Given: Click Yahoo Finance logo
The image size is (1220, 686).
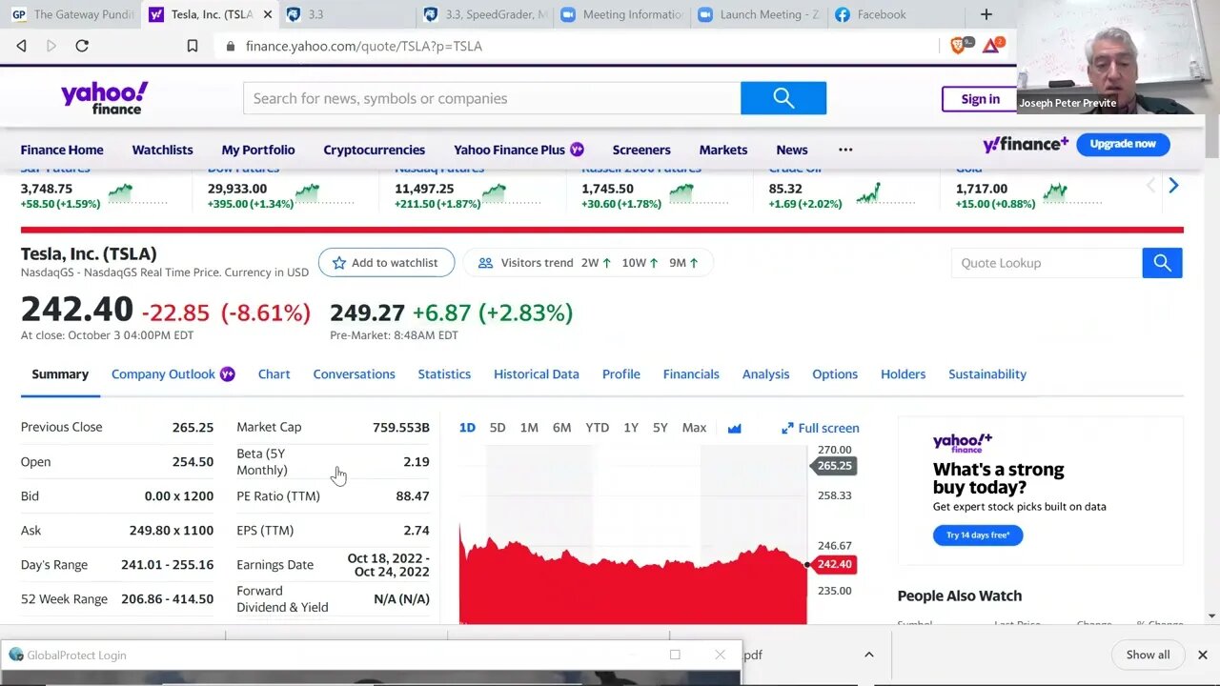Looking at the screenshot, I should click(104, 98).
